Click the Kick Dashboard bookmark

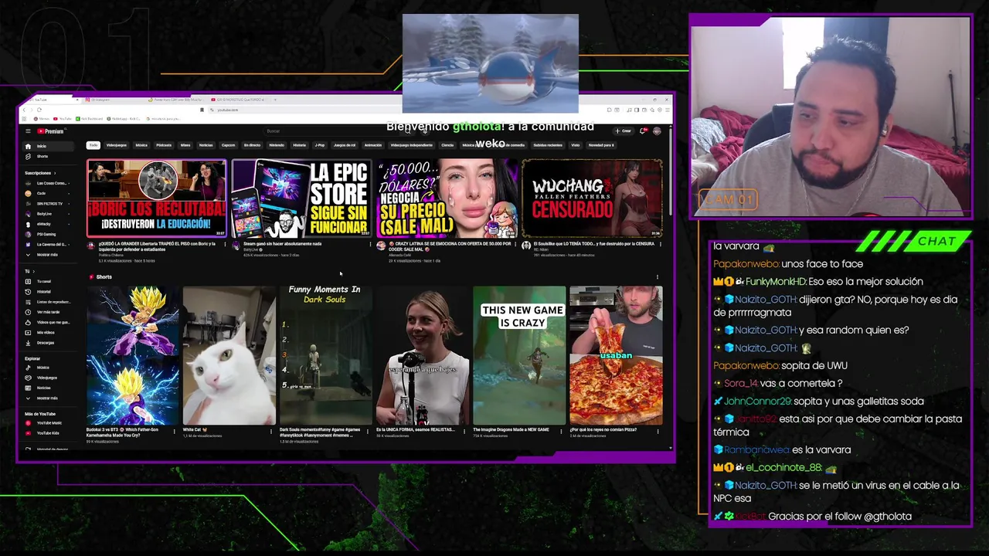(90, 118)
